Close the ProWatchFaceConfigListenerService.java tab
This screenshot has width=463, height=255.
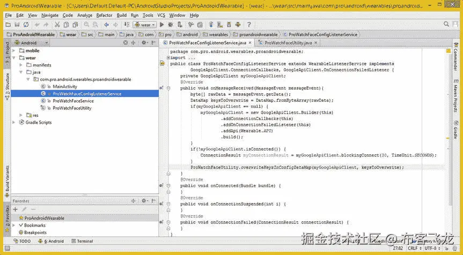(250, 43)
